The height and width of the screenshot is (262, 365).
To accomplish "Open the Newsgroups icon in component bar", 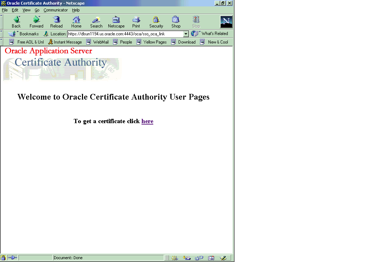I will [199, 258].
